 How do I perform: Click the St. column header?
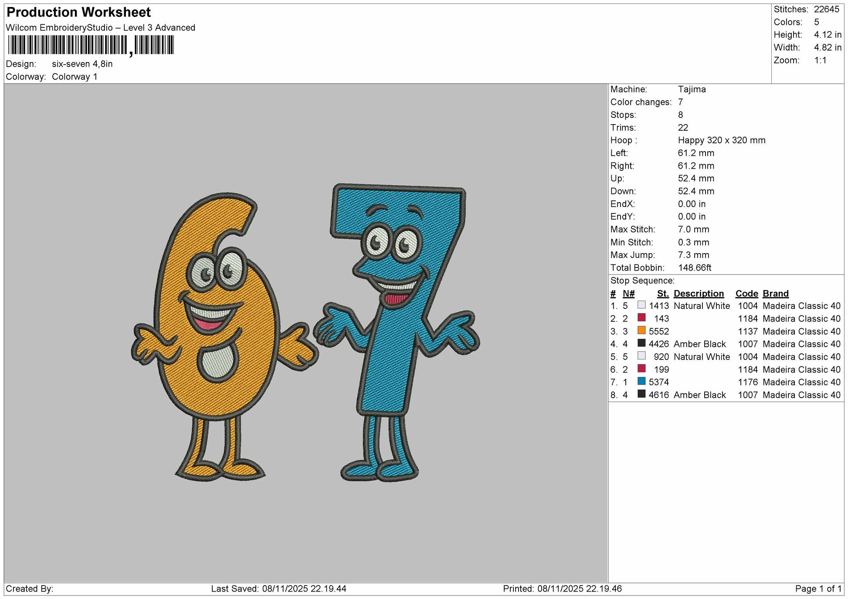(x=663, y=294)
